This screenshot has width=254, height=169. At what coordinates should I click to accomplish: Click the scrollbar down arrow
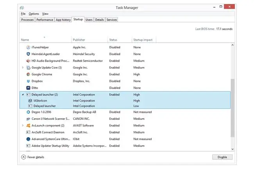click(x=233, y=149)
